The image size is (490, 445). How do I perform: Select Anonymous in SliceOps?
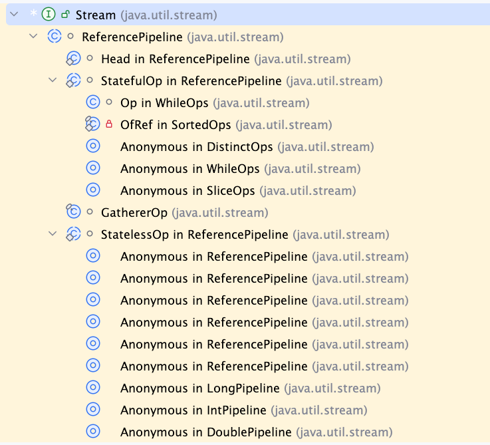click(238, 190)
